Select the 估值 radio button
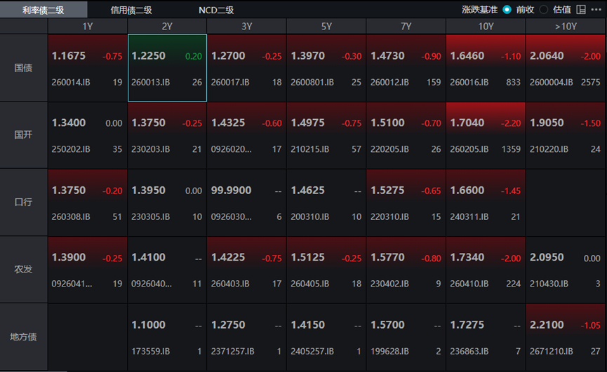 pos(544,10)
